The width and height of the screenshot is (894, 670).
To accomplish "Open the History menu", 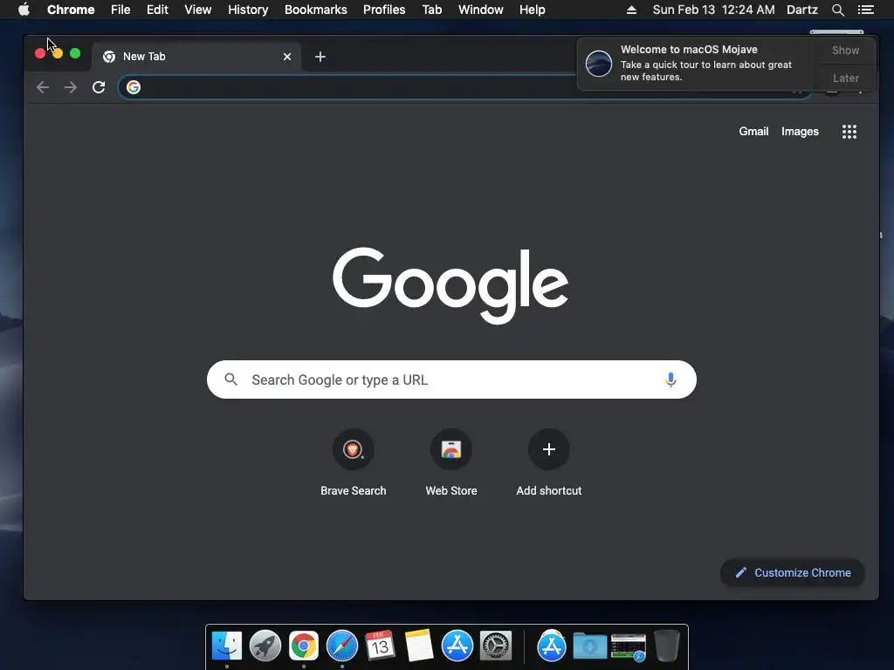I will [248, 10].
